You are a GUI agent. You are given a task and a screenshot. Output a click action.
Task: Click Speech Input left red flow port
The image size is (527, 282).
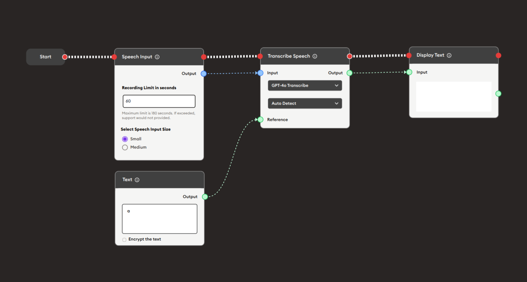pyautogui.click(x=114, y=57)
